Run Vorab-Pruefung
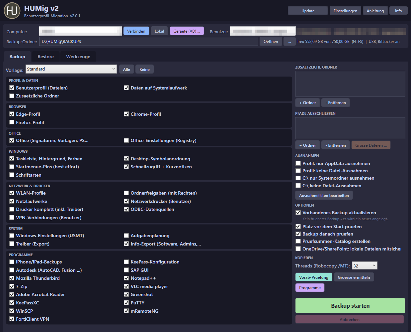 click(x=314, y=277)
